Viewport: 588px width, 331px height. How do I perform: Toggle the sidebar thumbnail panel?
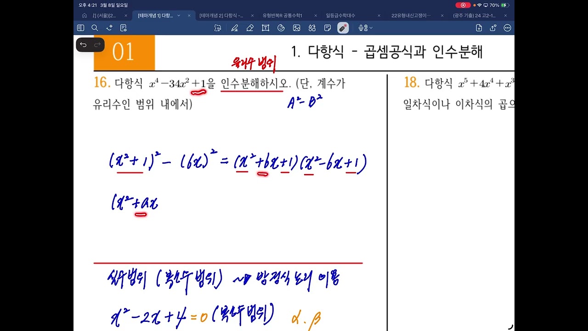point(81,28)
